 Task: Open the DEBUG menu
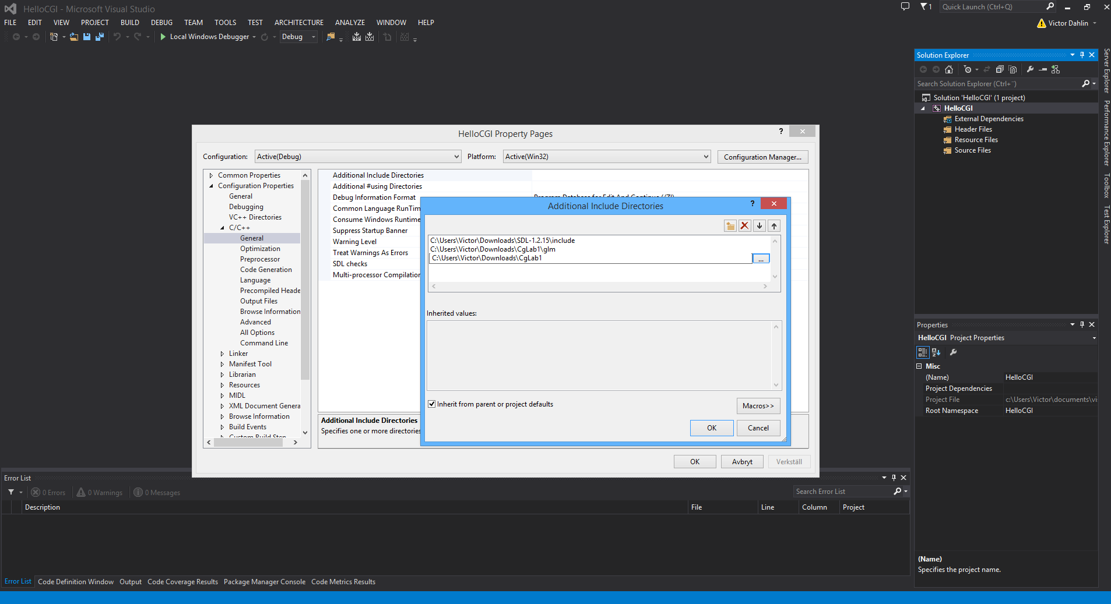161,23
